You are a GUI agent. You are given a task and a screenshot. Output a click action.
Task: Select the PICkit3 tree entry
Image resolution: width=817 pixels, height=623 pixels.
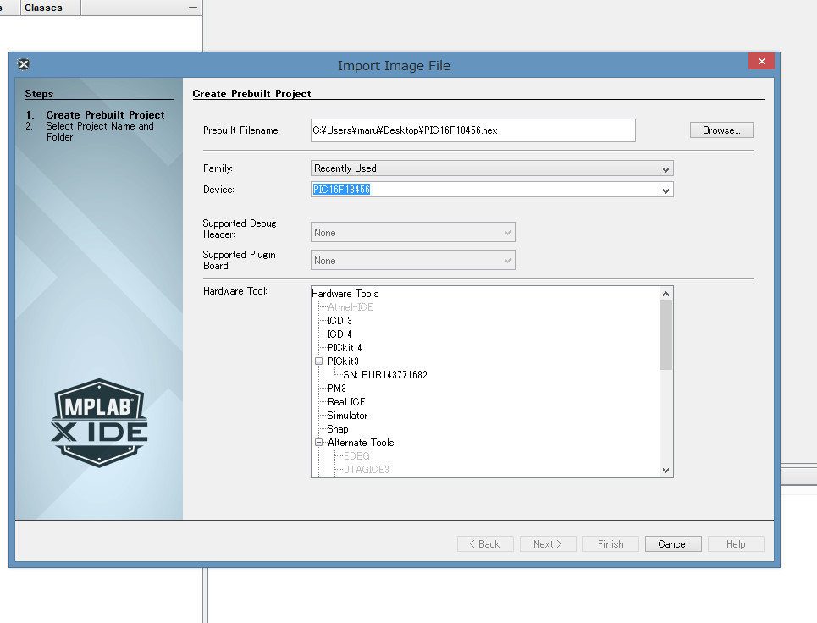pyautogui.click(x=343, y=361)
